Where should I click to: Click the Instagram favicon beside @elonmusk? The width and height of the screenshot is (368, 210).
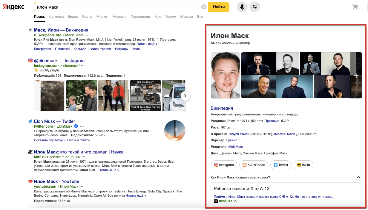pos(30,60)
